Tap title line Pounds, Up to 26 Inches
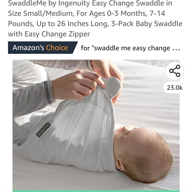The width and height of the screenshot is (192, 192). tap(95, 24)
